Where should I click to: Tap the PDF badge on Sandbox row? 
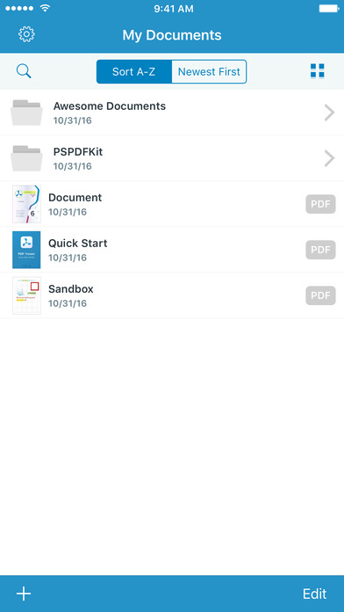tap(320, 295)
